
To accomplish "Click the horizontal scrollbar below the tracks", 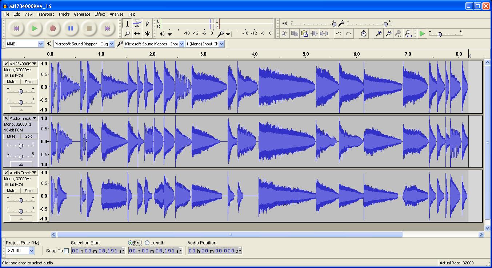I will pos(230,234).
